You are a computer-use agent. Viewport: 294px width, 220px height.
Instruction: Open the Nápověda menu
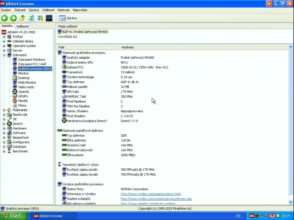point(80,10)
